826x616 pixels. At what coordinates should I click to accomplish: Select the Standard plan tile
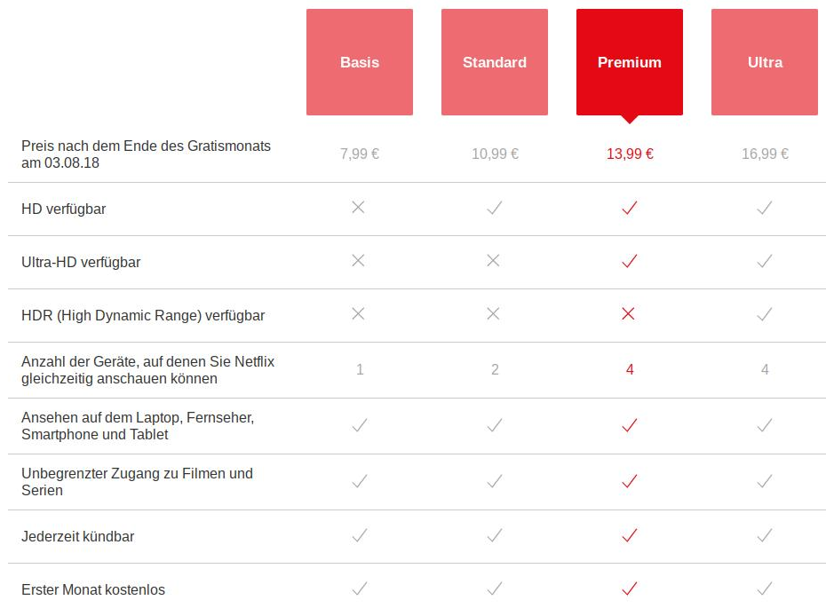pos(495,62)
